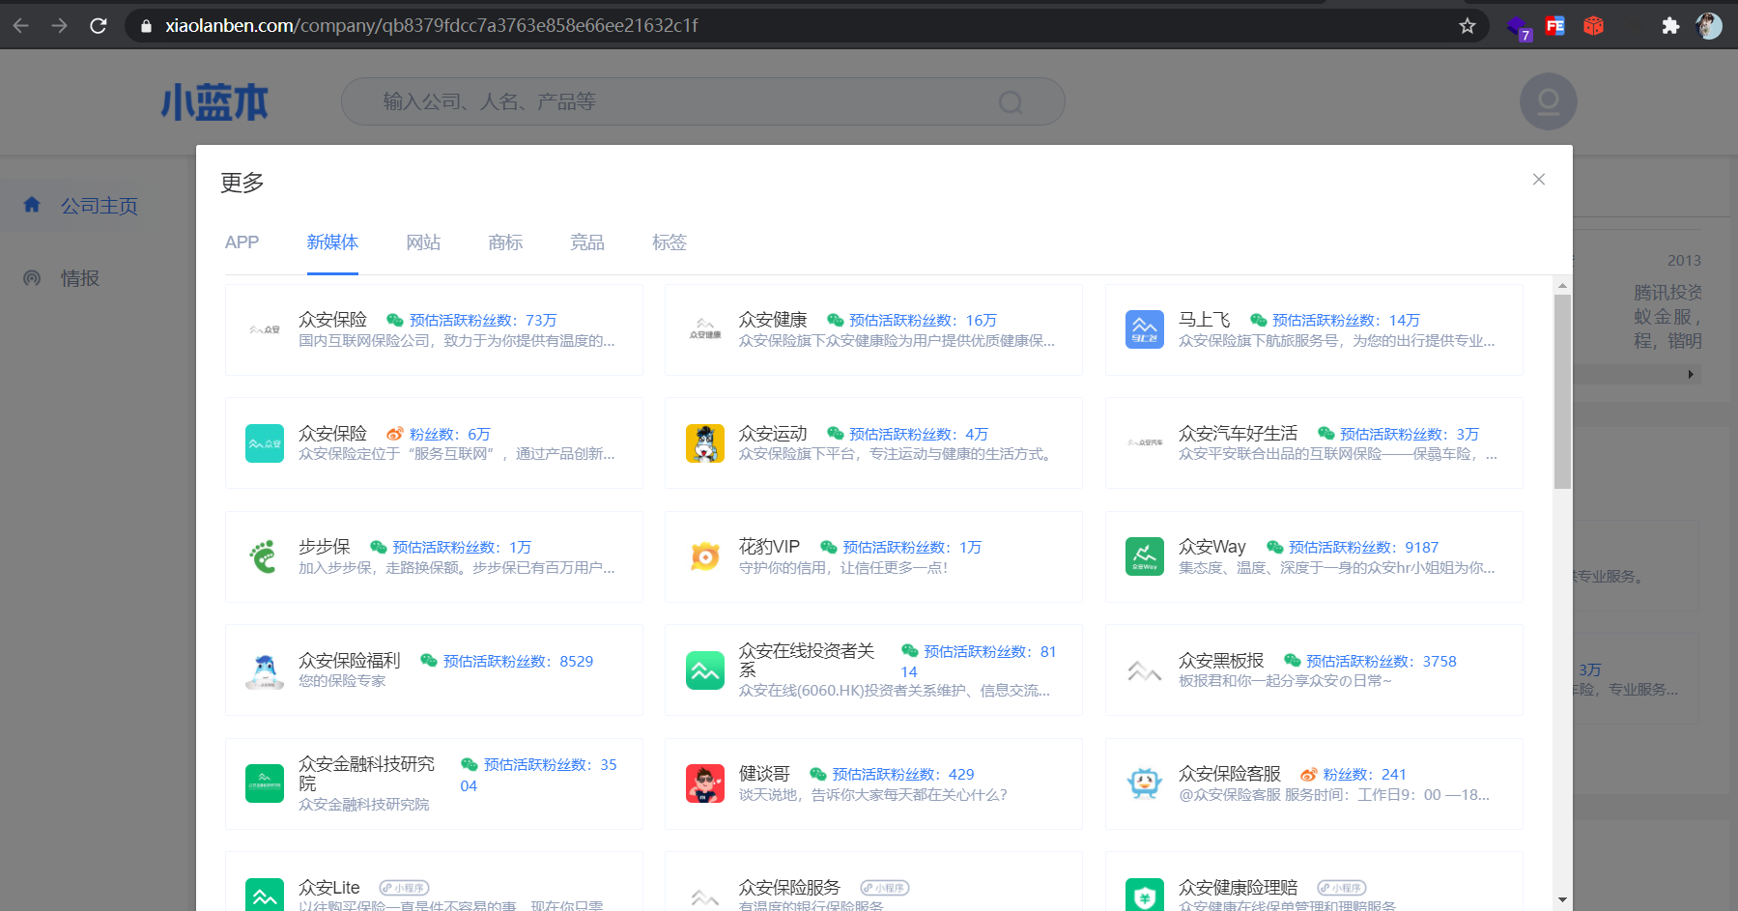This screenshot has width=1738, height=911.
Task: Open the browser profile avatar
Action: [1709, 26]
